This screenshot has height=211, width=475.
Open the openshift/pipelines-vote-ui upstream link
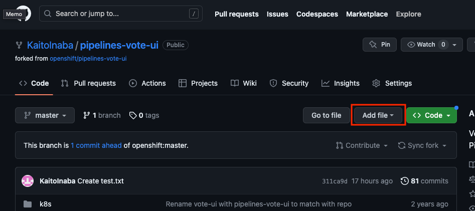click(x=88, y=59)
